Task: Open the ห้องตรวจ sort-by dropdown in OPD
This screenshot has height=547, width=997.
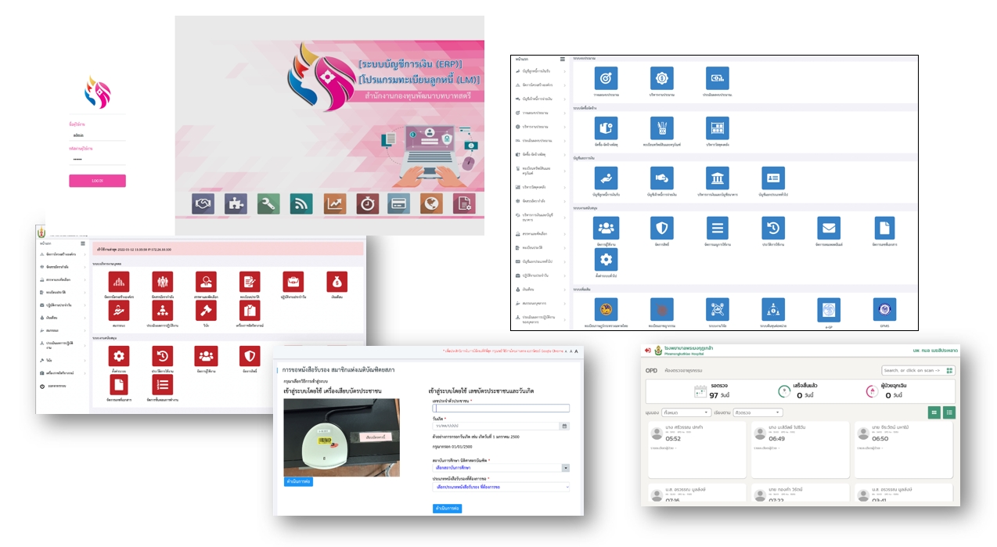Action: [757, 412]
